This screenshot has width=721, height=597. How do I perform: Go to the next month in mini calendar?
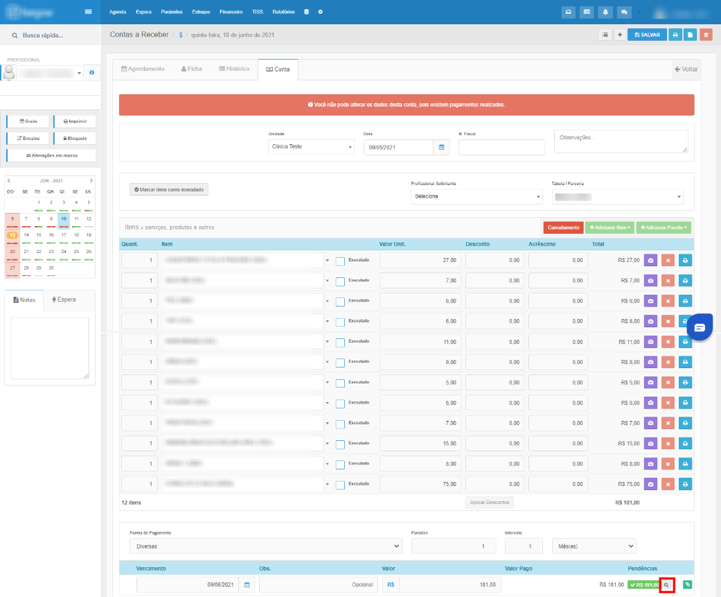[x=91, y=180]
